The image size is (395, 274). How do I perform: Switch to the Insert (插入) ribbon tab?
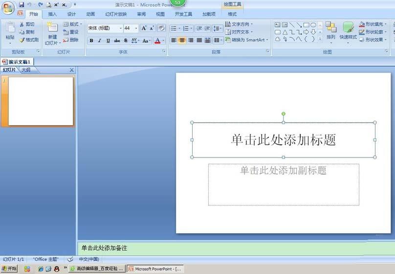pos(52,14)
